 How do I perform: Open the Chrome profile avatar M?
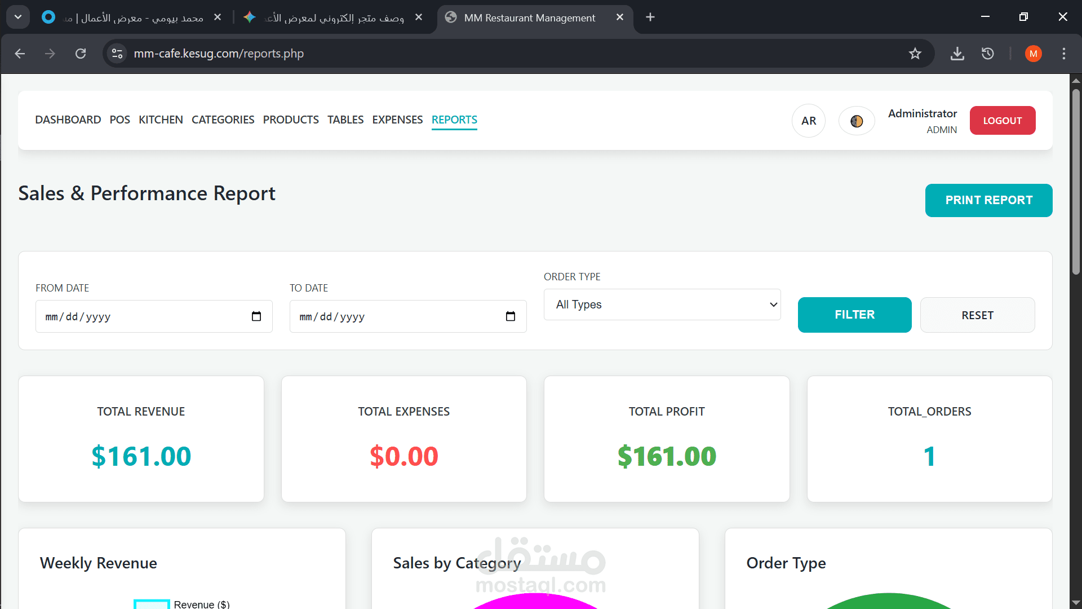(x=1033, y=54)
